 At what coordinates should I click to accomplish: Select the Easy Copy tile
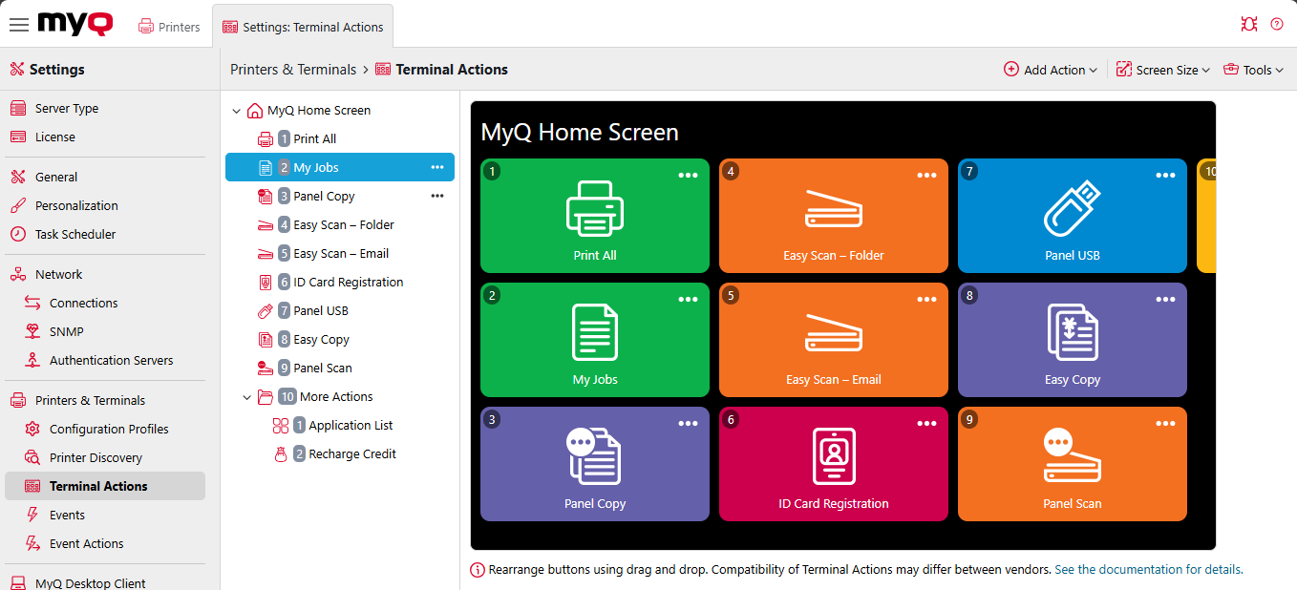1072,341
